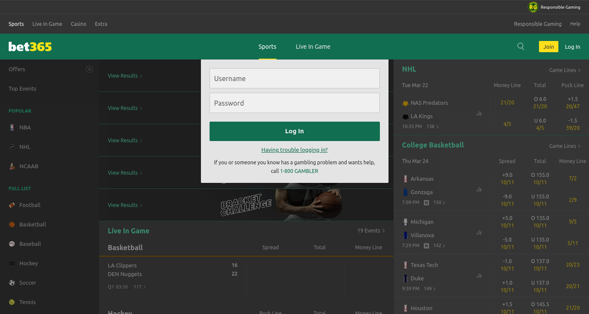Click the NAS Predators jersey icon
Screen dimensions: 589x314
405,103
